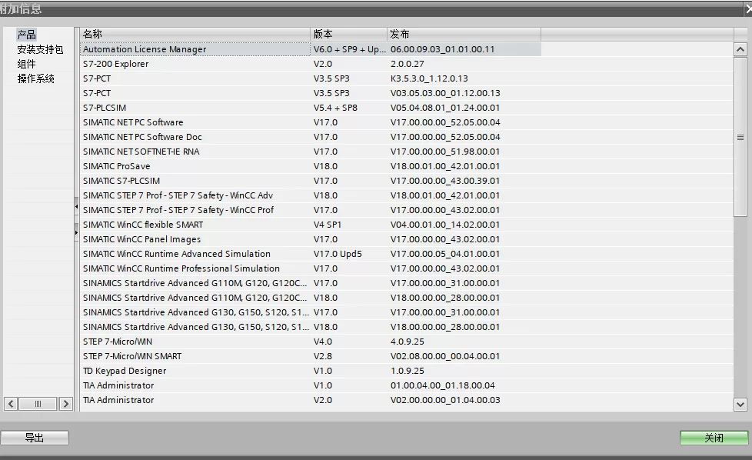Click release value 01.00.04.00_01.18.00.04
Image resolution: width=752 pixels, height=460 pixels.
(x=443, y=385)
